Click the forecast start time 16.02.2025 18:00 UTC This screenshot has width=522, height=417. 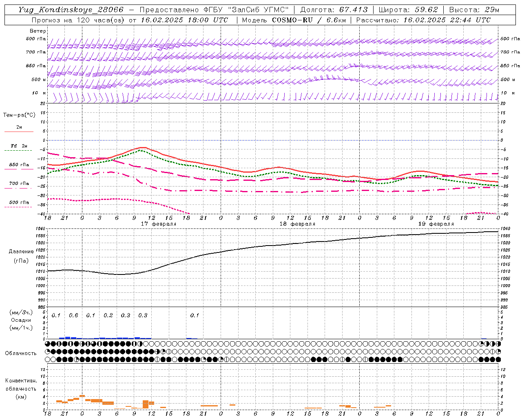[x=184, y=20]
